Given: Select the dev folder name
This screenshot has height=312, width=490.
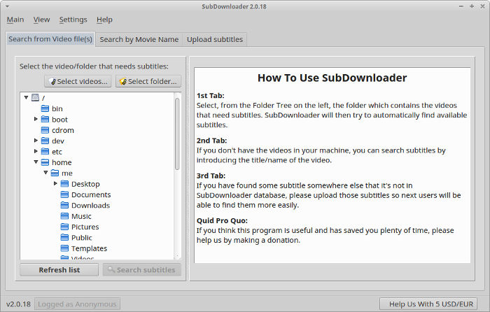Looking at the screenshot, I should click(58, 141).
